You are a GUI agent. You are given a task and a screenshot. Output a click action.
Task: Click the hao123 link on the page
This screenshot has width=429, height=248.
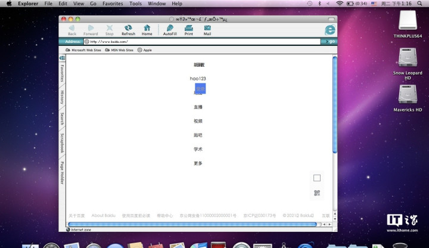[198, 79]
